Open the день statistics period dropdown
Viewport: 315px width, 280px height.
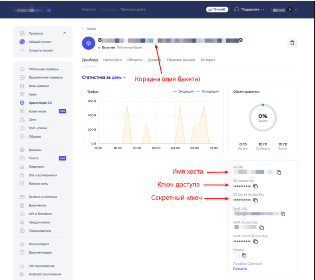click(119, 77)
